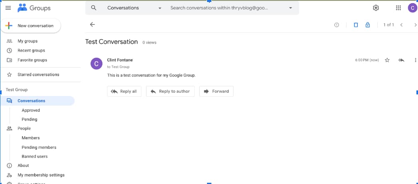Image resolution: width=418 pixels, height=184 pixels.
Task: Click the '1 of 1' counter
Action: (x=388, y=25)
